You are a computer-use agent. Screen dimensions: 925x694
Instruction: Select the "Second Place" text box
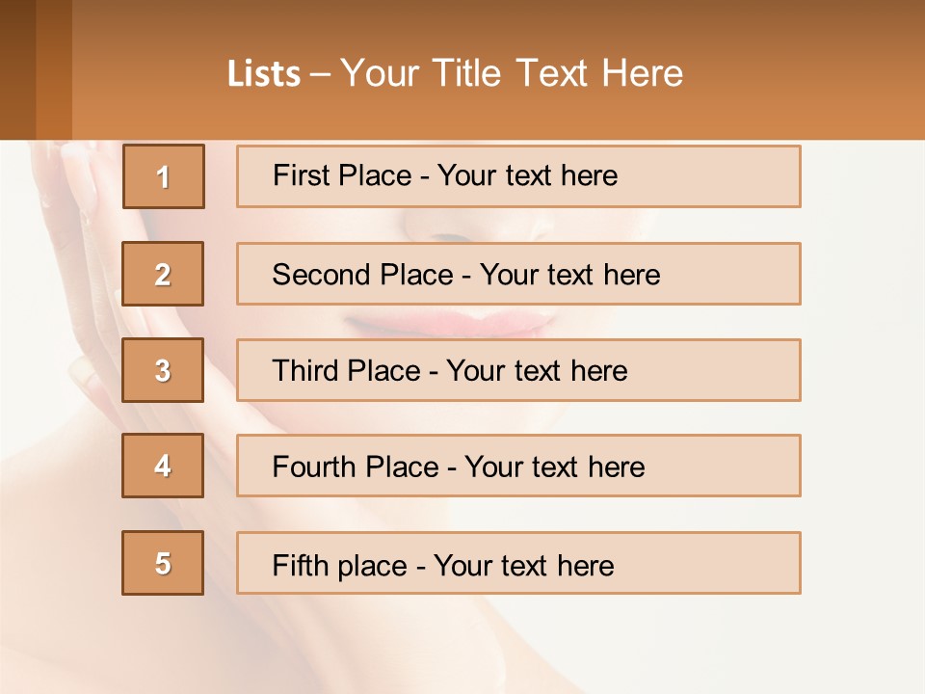click(518, 274)
